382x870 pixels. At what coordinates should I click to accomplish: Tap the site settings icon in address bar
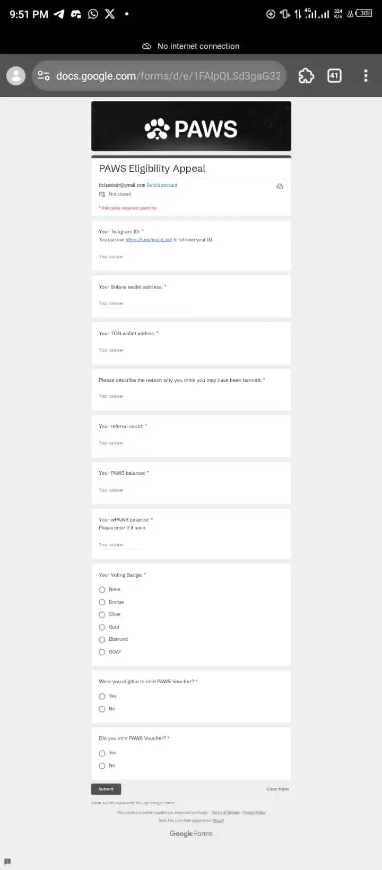coord(44,76)
